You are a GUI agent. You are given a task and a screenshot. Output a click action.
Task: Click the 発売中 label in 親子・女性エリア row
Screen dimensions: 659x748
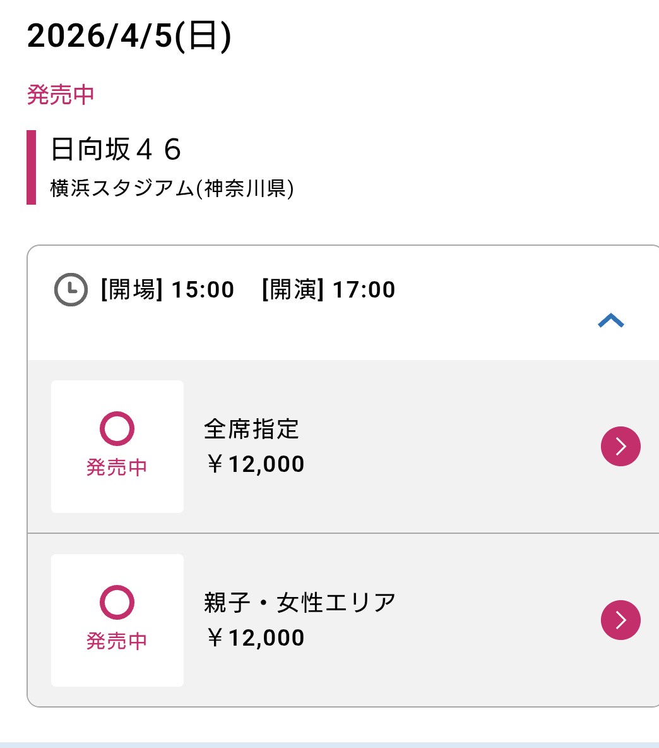pos(117,641)
